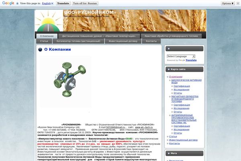Click the Translate button
Viewport: 241px width, 161px height.
click(x=63, y=3)
